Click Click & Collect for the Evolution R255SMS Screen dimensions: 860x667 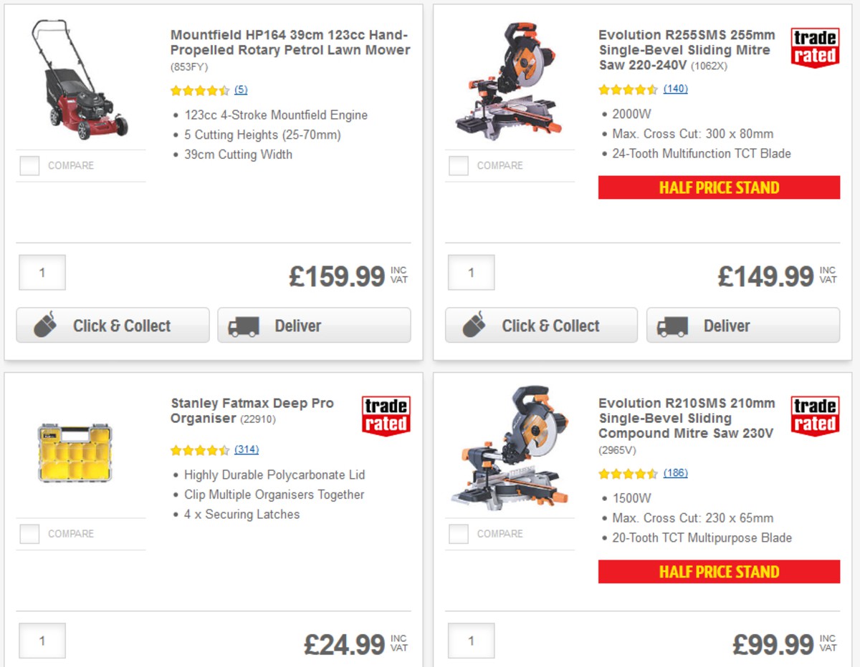[541, 326]
